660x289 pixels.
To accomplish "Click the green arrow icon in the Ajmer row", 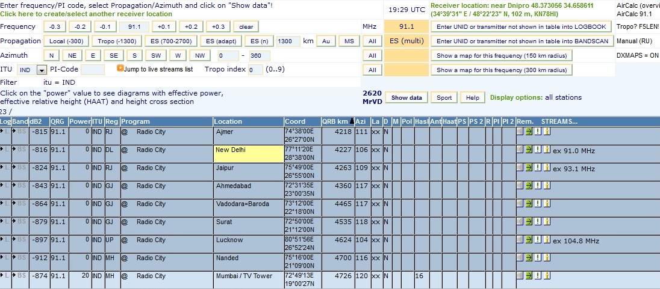I will [x=529, y=132].
